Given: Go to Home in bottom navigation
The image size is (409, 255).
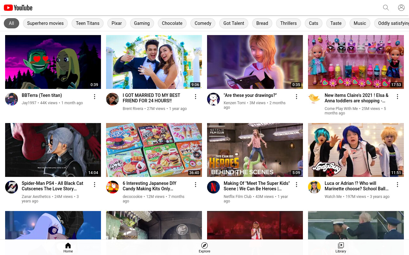Looking at the screenshot, I should [x=68, y=248].
